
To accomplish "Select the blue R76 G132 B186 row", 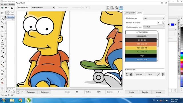I will pos(141,60).
